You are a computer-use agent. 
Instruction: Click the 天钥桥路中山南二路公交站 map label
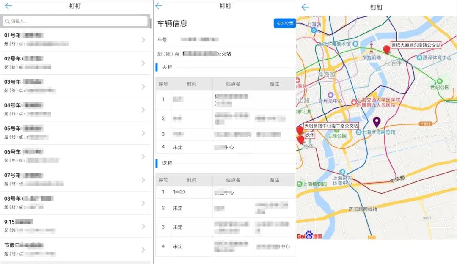331,126
